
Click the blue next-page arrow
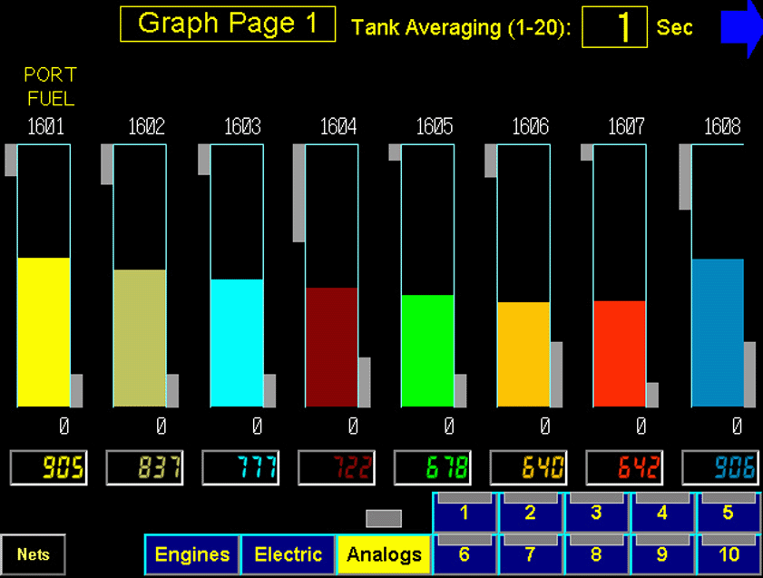[x=744, y=25]
